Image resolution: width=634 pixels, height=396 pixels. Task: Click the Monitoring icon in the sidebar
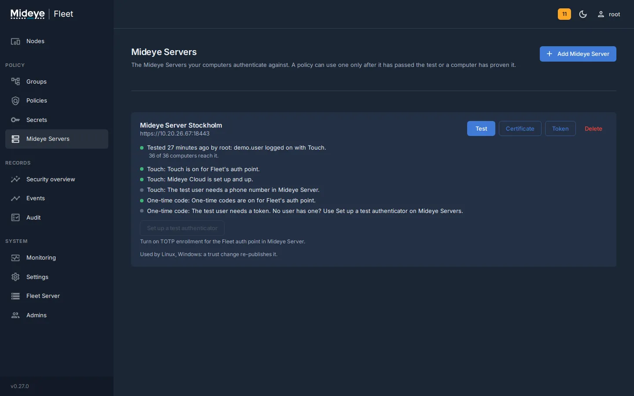[15, 258]
